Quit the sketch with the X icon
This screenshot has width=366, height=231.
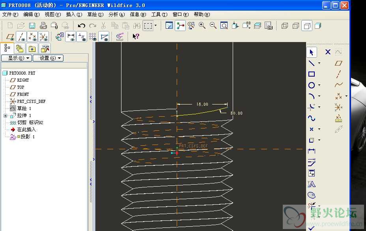[x=328, y=52]
